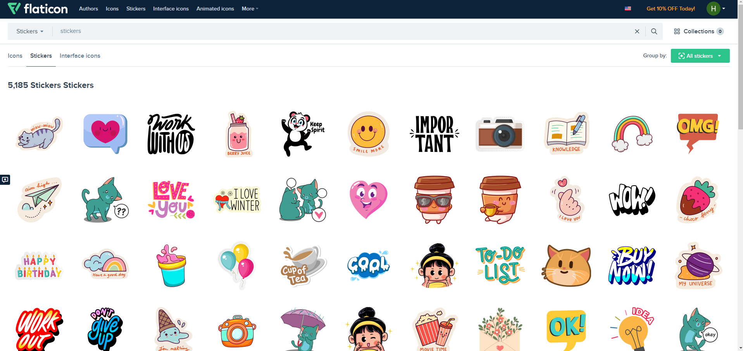Screen dimensions: 743x351
Task: Click the Flaticon logo
Action: [37, 9]
